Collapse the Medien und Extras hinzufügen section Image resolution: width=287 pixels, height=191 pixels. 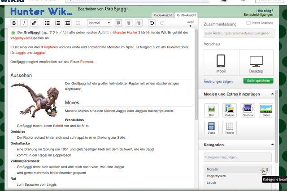272,94
